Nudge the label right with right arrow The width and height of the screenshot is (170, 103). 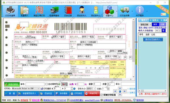125,91
